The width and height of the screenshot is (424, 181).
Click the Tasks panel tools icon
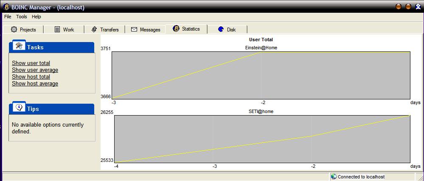coord(18,46)
